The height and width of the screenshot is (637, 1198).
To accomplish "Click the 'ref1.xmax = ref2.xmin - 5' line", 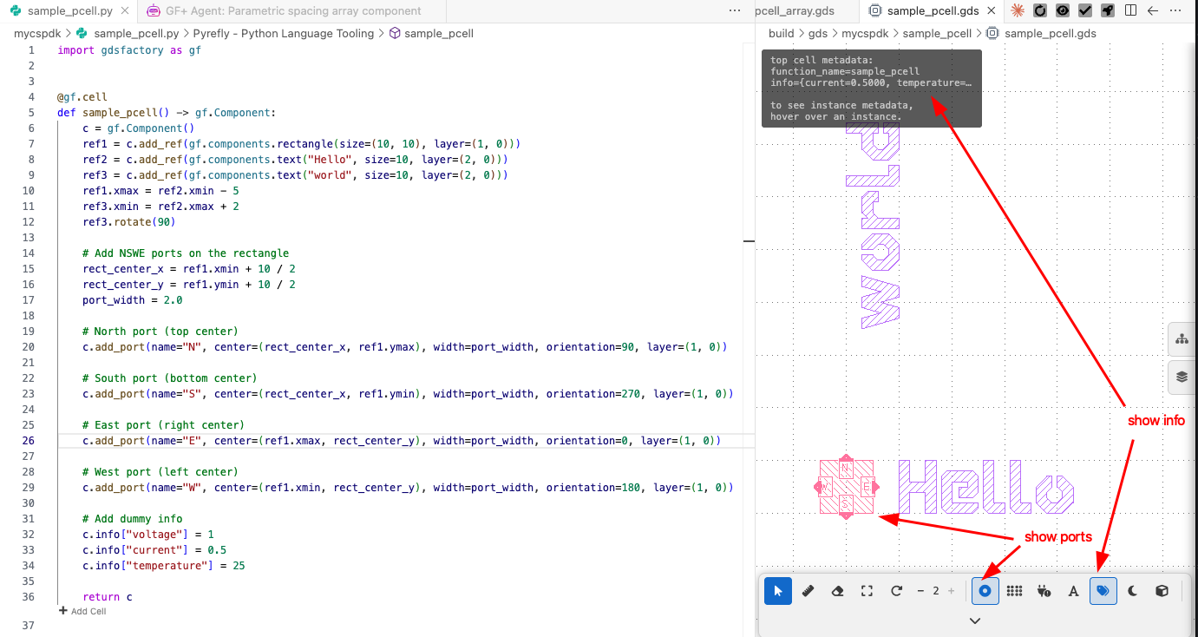I will pos(160,191).
